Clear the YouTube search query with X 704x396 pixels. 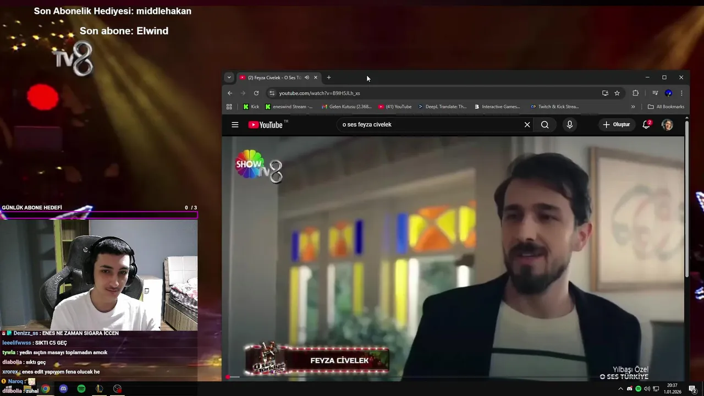coord(527,125)
